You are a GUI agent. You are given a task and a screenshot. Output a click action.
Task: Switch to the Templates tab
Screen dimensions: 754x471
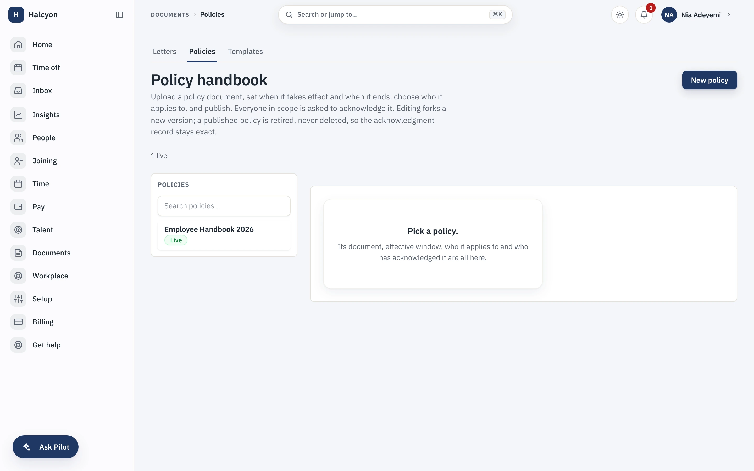[x=245, y=51]
